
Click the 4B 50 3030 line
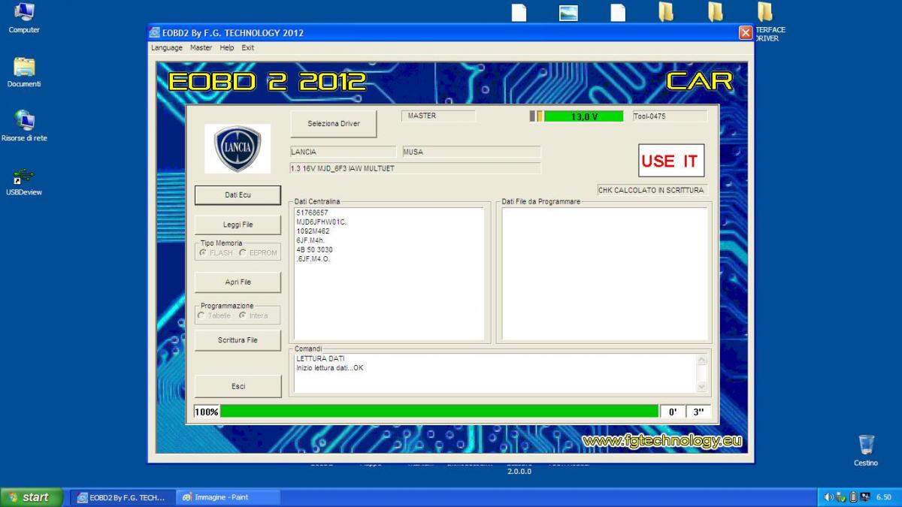coord(314,249)
